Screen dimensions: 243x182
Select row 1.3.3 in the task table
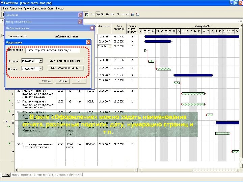[76, 151]
